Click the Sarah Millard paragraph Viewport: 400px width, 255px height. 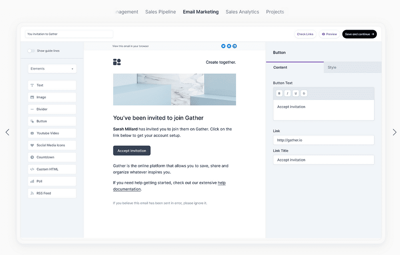[172, 132]
